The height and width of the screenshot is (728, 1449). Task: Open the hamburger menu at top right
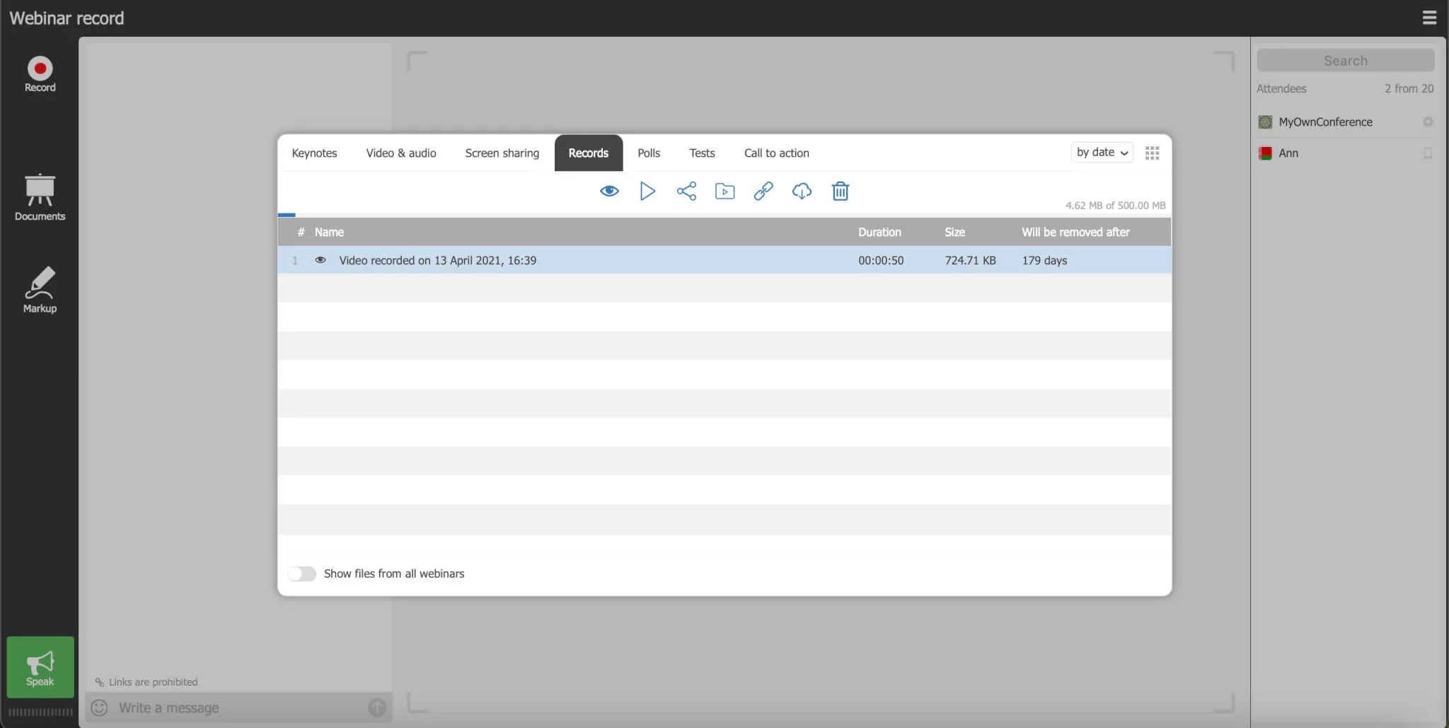click(1429, 18)
